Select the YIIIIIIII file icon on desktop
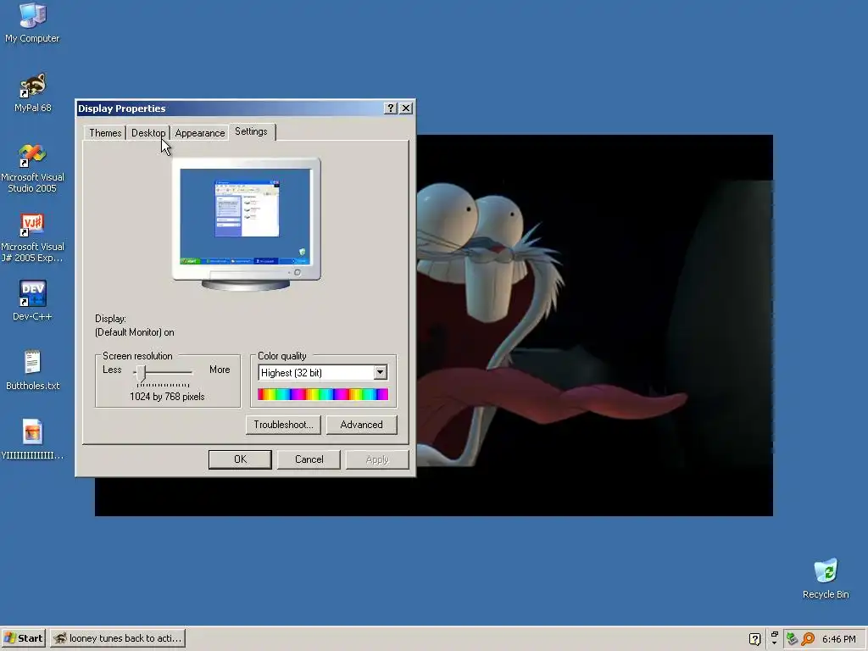The height and width of the screenshot is (651, 868). (32, 440)
